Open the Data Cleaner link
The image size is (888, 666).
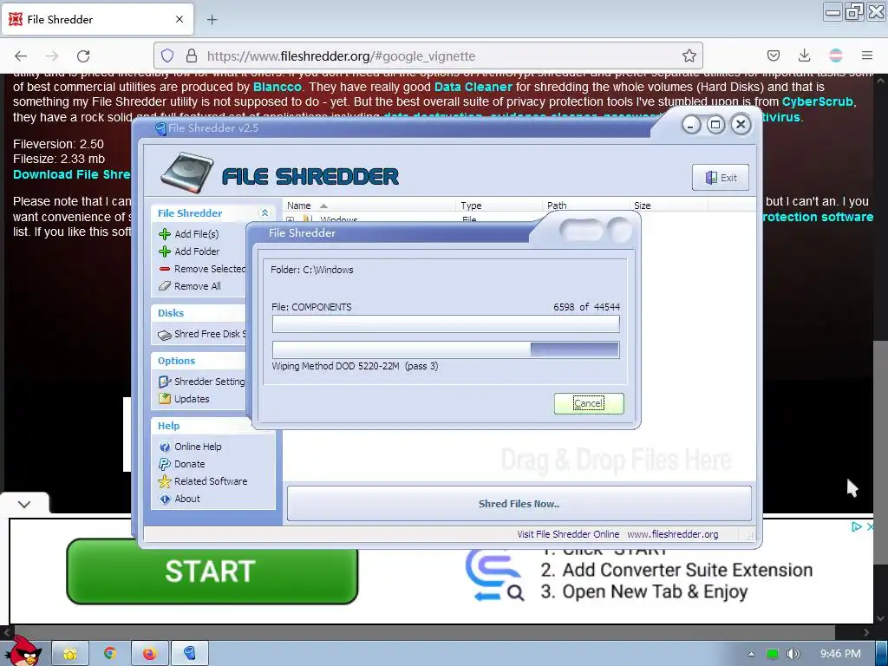tap(473, 88)
